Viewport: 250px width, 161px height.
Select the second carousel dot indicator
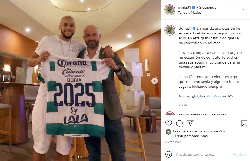pos(81,157)
